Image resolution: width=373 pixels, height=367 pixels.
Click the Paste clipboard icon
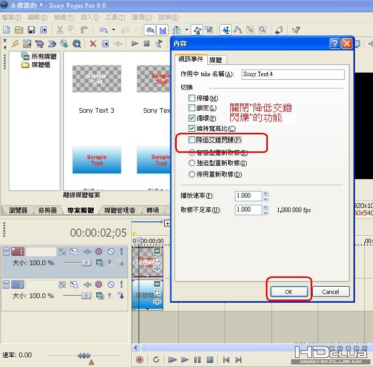(x=84, y=30)
